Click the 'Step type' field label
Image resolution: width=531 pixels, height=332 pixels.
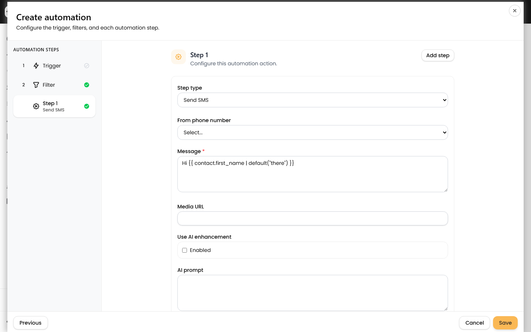[x=190, y=88]
